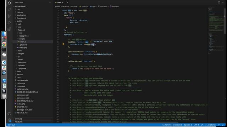This screenshot has height=127, width=227.
Task: Click 'facetest' in the breadcrumb path
Action: pyautogui.click(x=66, y=6)
